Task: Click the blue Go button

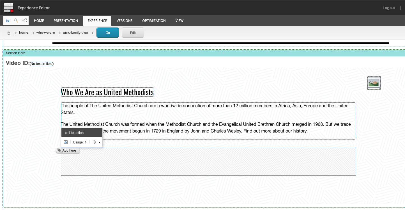Action: [108, 33]
